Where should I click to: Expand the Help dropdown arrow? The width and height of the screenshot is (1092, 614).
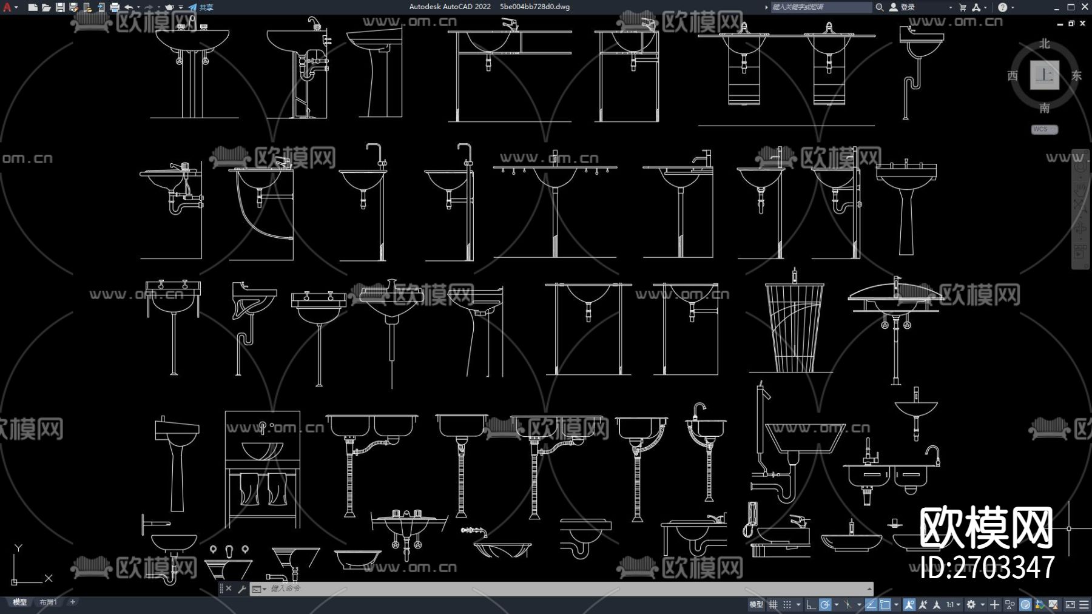pos(1013,7)
